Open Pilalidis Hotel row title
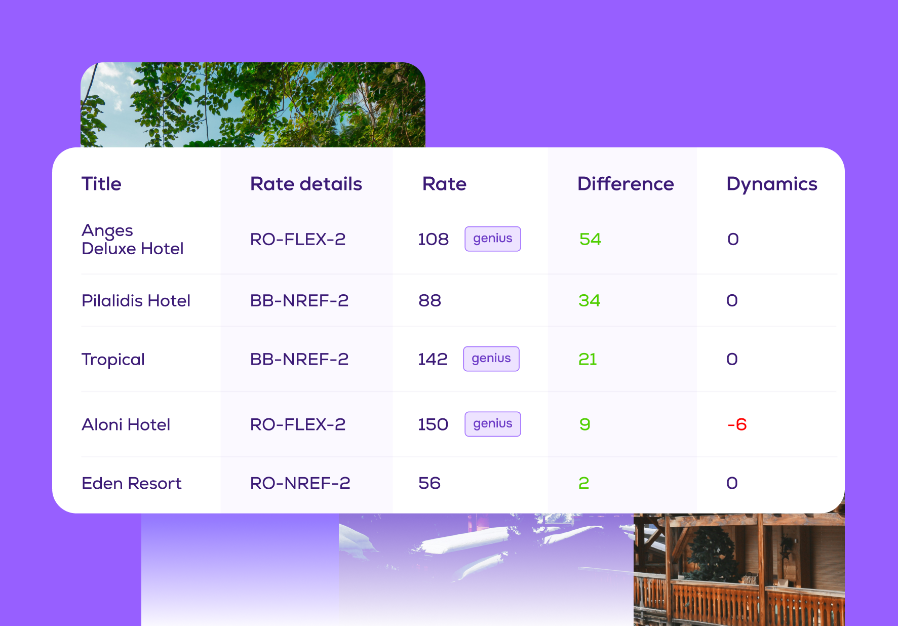 coord(136,300)
